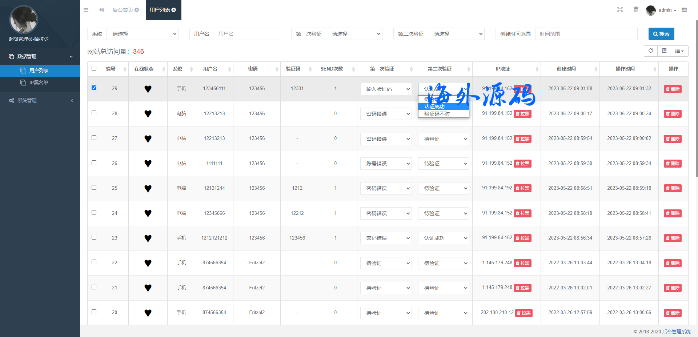Click the hamburger menu icon to collapse sidebar
The width and height of the screenshot is (698, 337).
[86, 10]
